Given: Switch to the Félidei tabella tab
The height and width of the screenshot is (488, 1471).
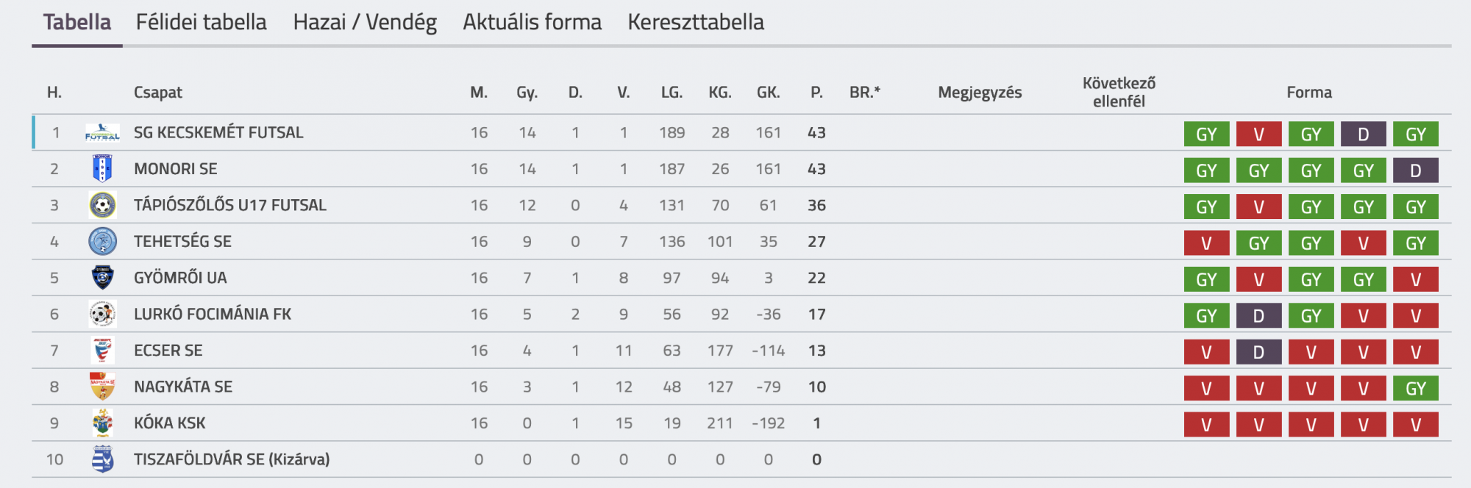Looking at the screenshot, I should (x=201, y=23).
